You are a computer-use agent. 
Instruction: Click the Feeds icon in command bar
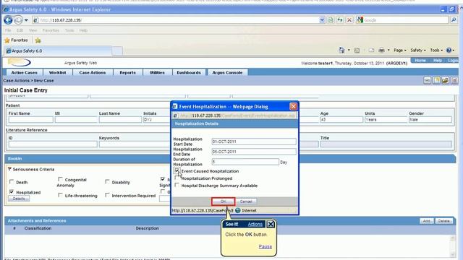tap(357, 51)
